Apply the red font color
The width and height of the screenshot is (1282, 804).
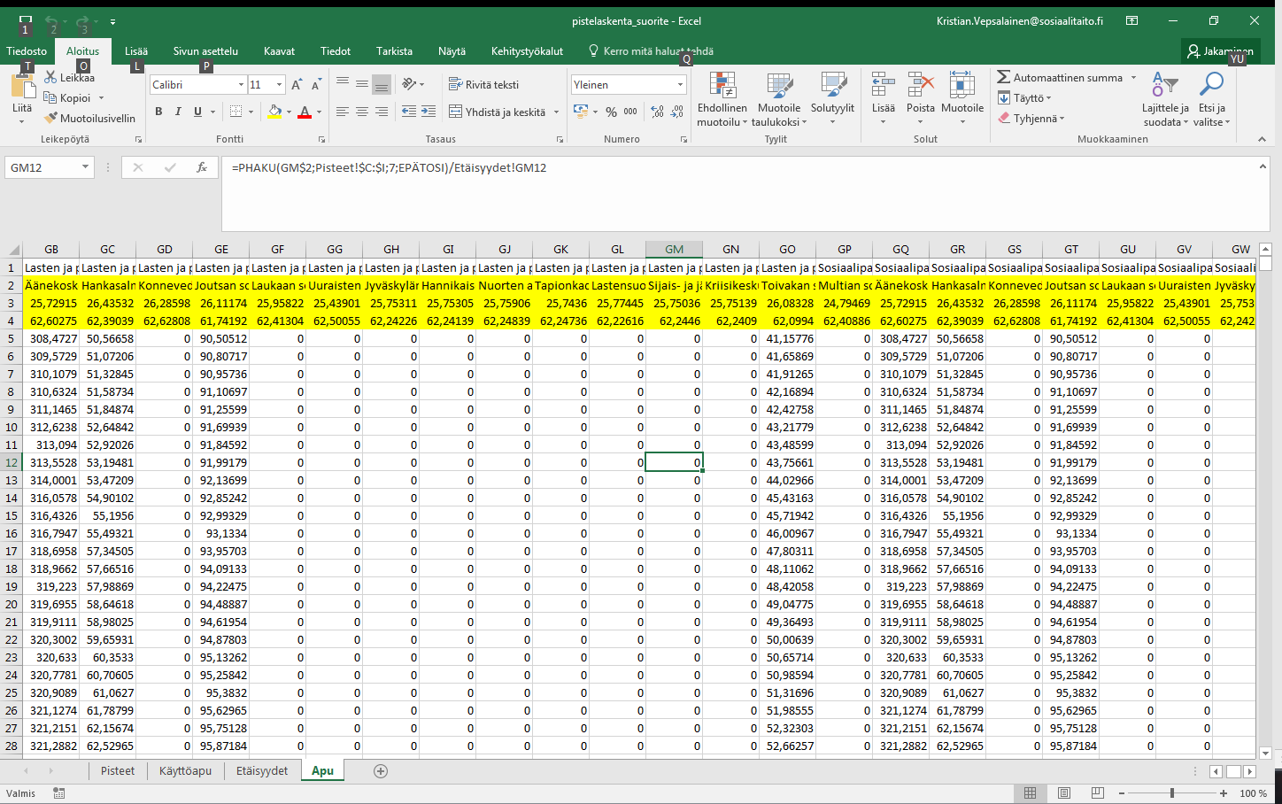[305, 112]
